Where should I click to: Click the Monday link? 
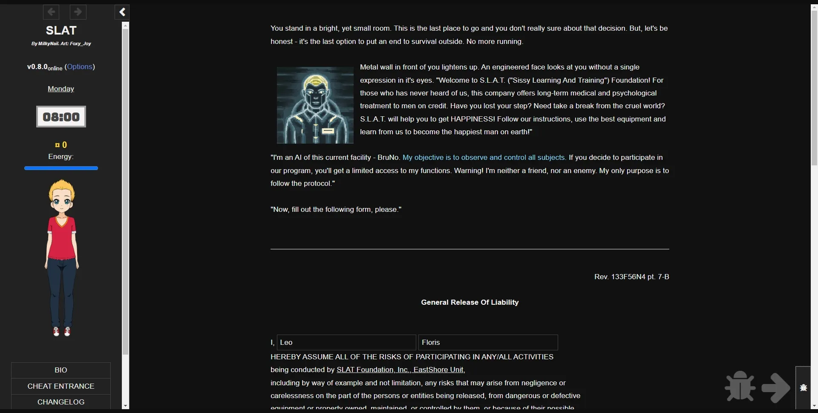[x=60, y=89]
